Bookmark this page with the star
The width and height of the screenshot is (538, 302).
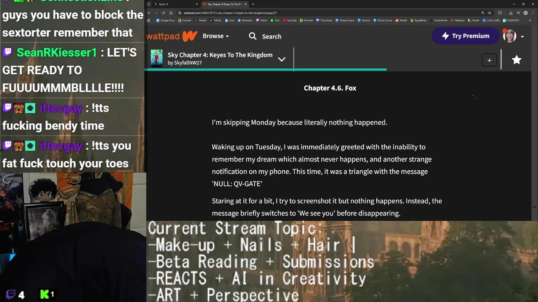pos(489,13)
